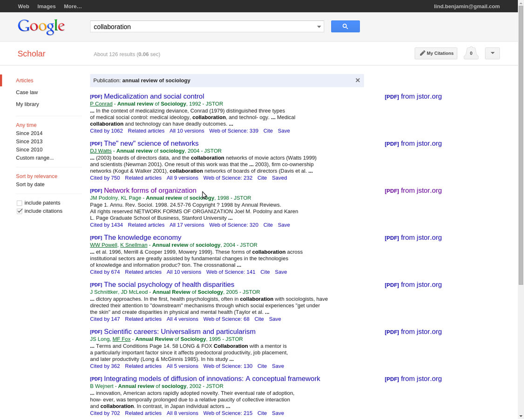The image size is (524, 419).
Task: Filter results to Since 2013
Action: (x=29, y=142)
